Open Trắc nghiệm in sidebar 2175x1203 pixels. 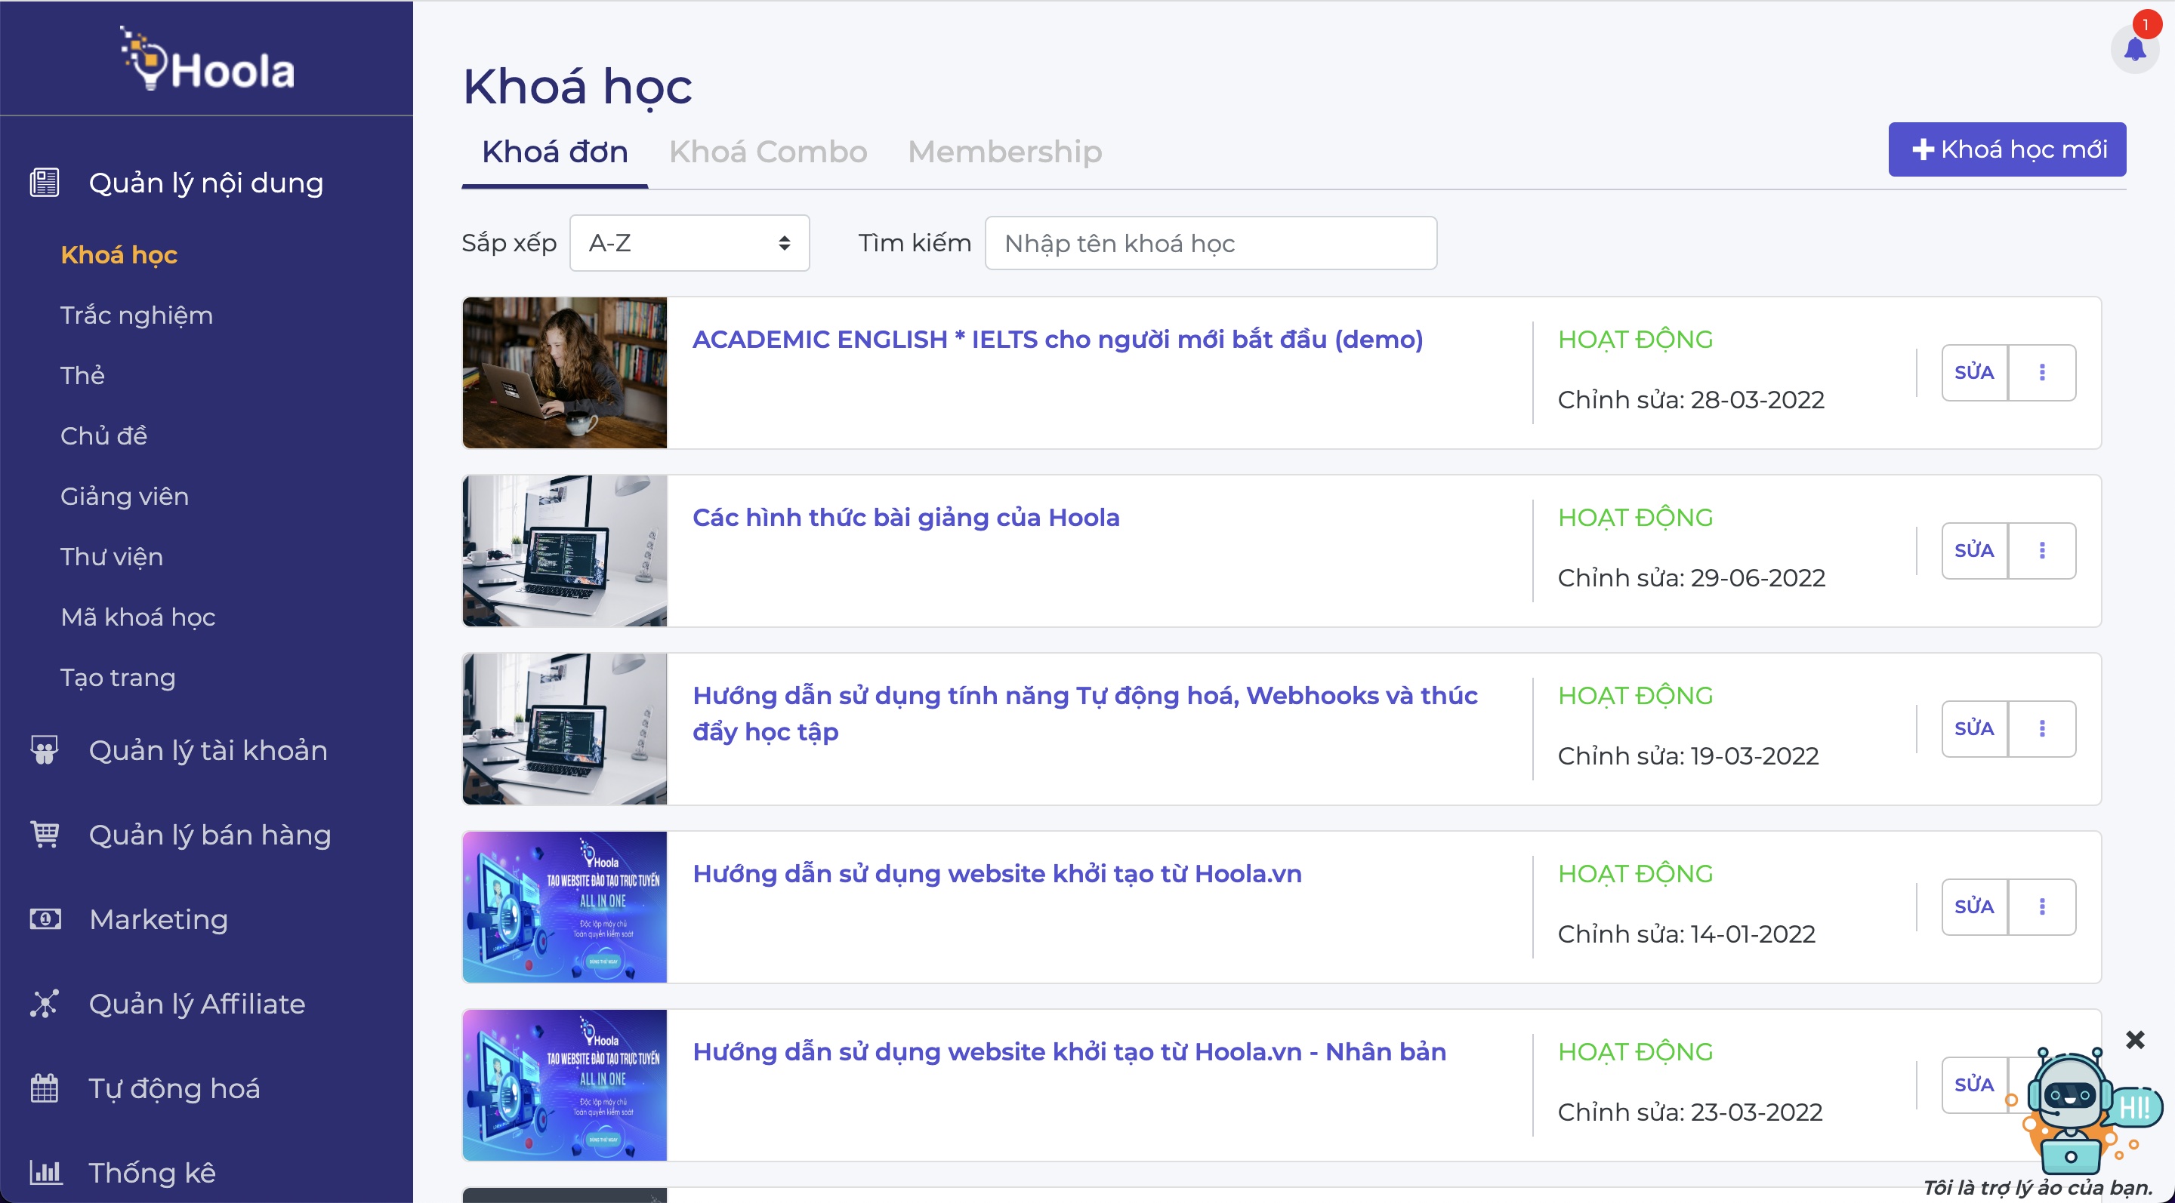(x=137, y=315)
